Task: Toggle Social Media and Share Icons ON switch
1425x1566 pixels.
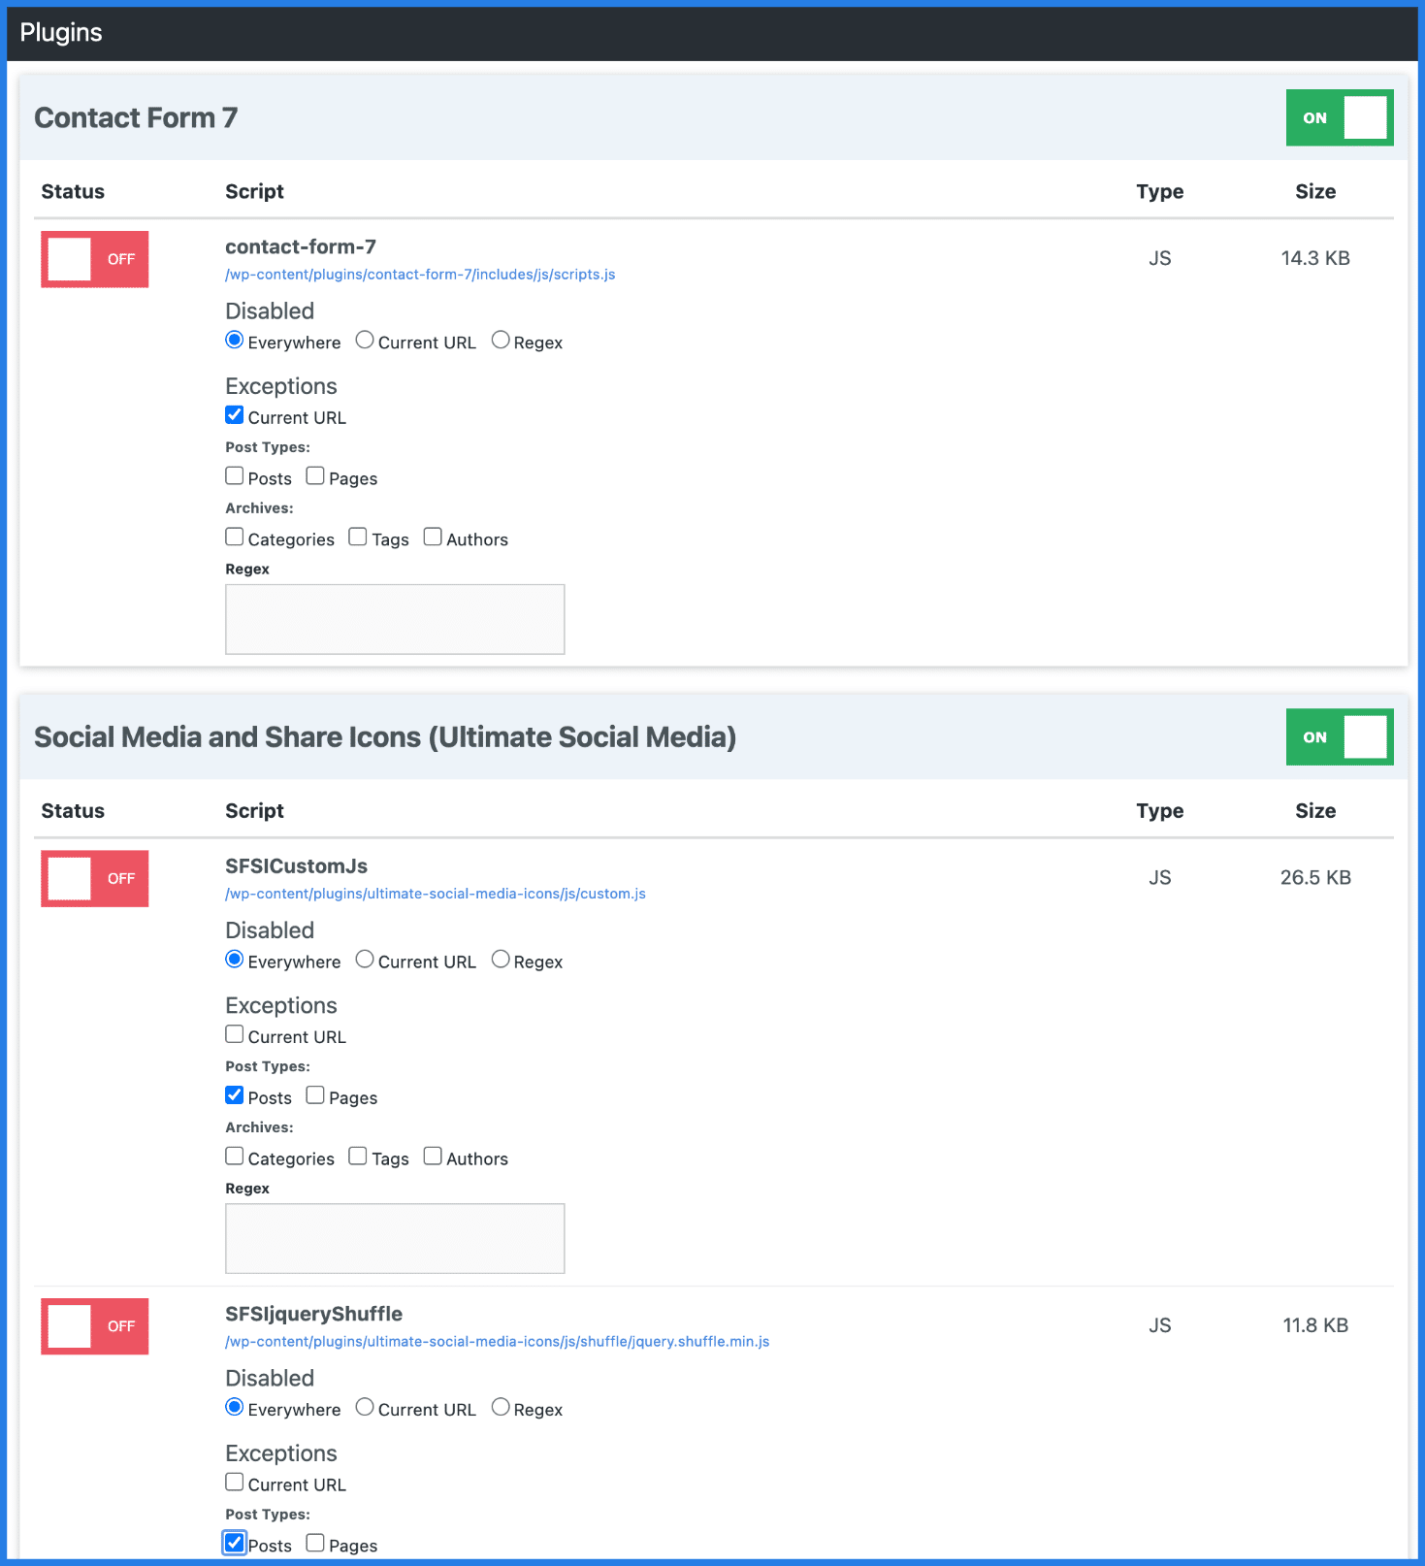Action: [x=1339, y=737]
